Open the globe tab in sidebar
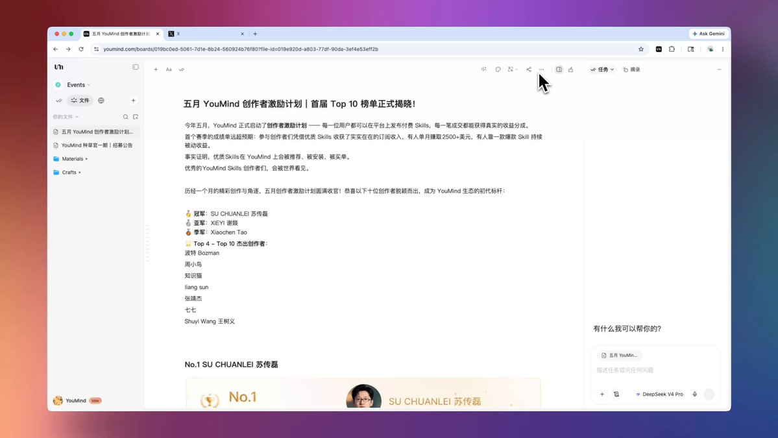The image size is (778, 438). (x=101, y=100)
